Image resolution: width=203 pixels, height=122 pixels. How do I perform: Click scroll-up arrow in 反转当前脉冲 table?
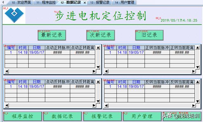click(x=198, y=82)
